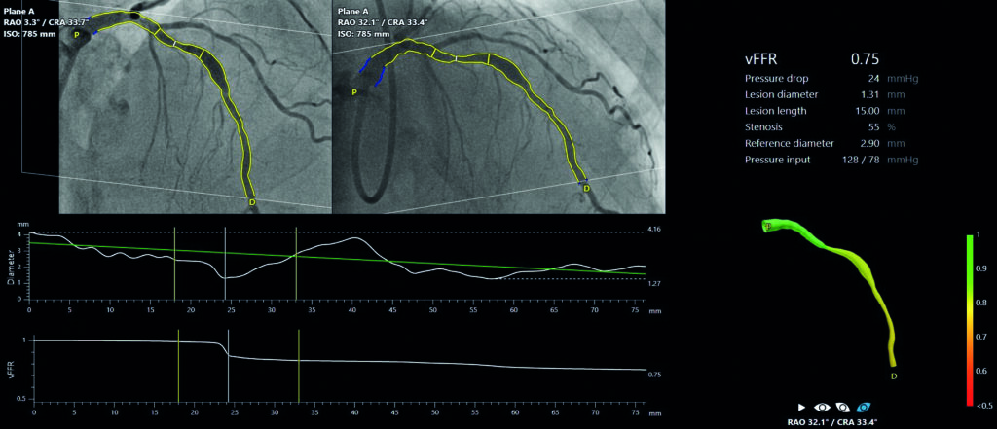The width and height of the screenshot is (997, 429).
Task: Click the D marker in RAO 32.1° angiogram
Action: point(586,189)
